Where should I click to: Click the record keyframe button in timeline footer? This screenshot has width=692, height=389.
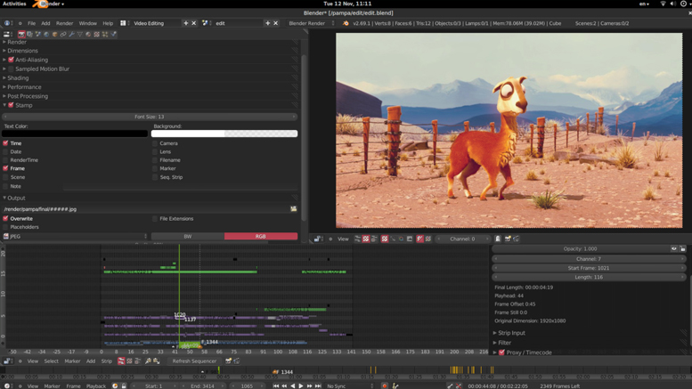pyautogui.click(x=385, y=386)
